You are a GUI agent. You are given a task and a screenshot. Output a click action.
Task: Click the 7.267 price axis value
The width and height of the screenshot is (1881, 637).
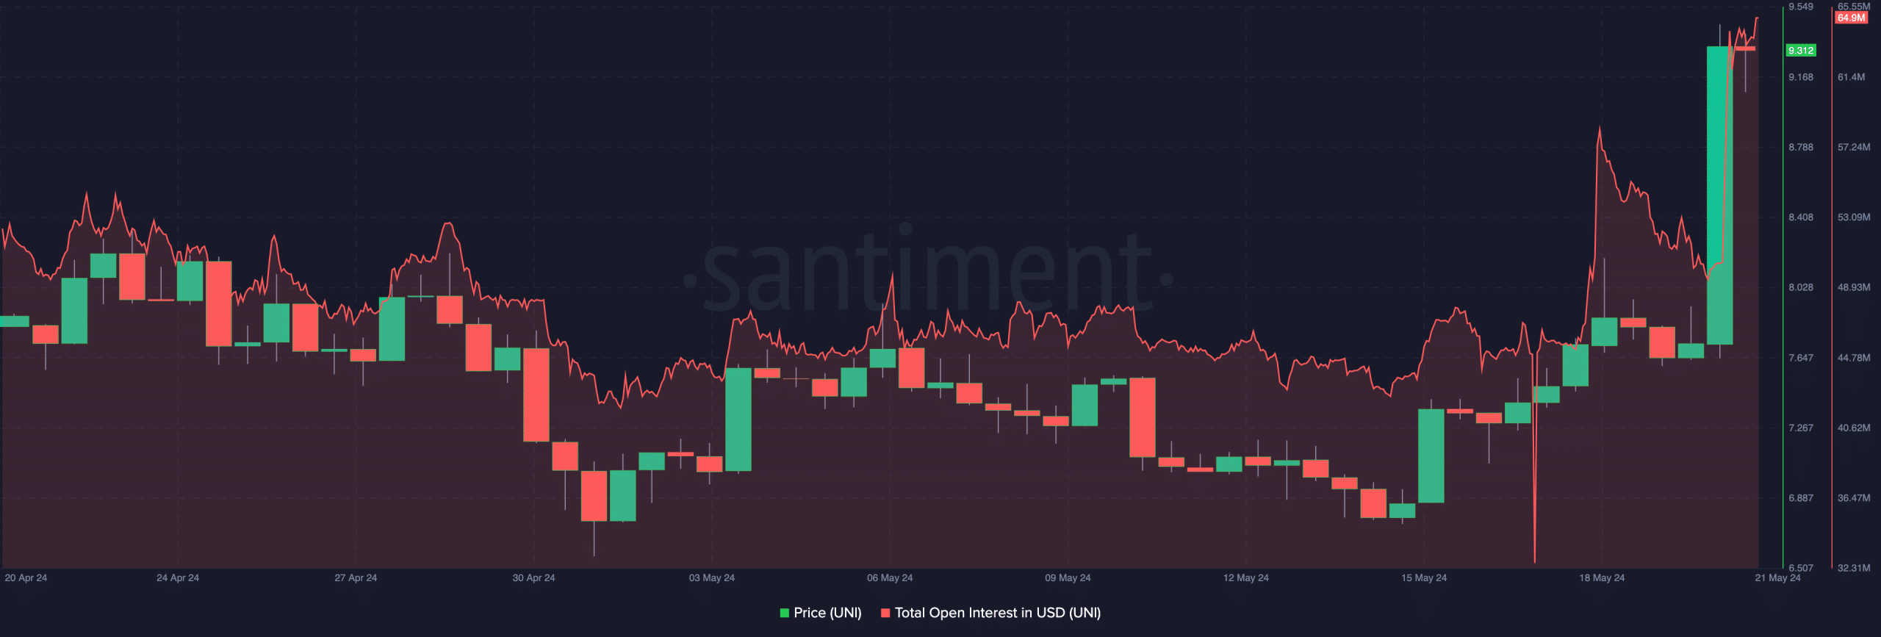click(x=1801, y=428)
